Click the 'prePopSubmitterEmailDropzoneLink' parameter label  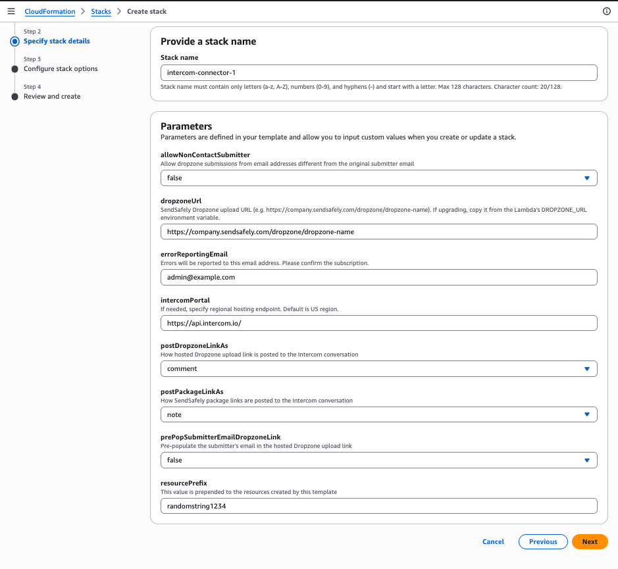point(220,437)
